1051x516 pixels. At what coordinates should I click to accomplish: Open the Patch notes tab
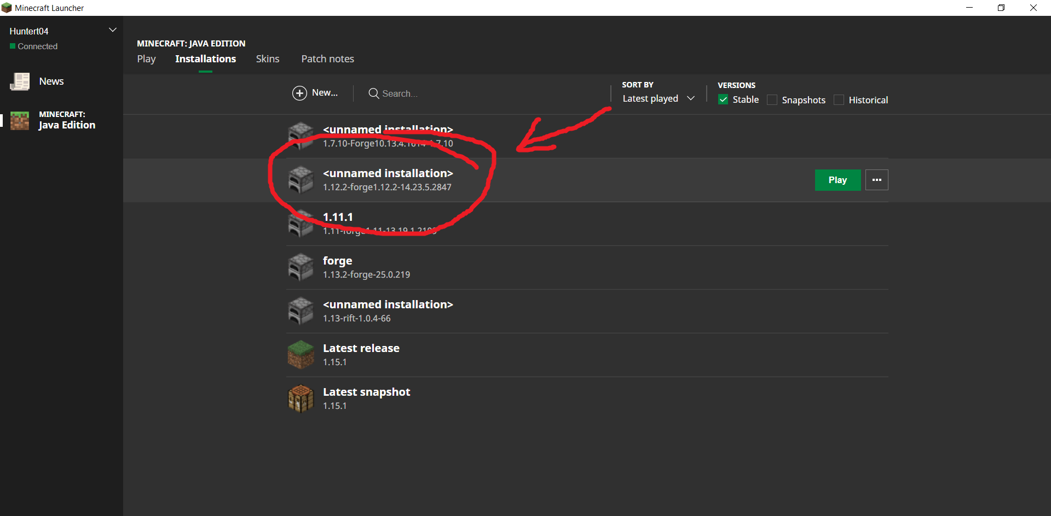tap(327, 59)
